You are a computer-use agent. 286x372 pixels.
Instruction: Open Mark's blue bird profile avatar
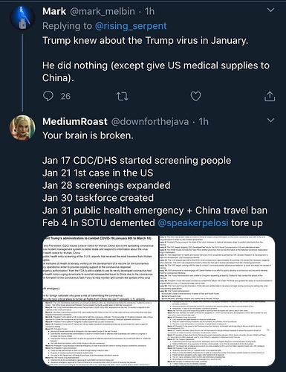coord(22,18)
